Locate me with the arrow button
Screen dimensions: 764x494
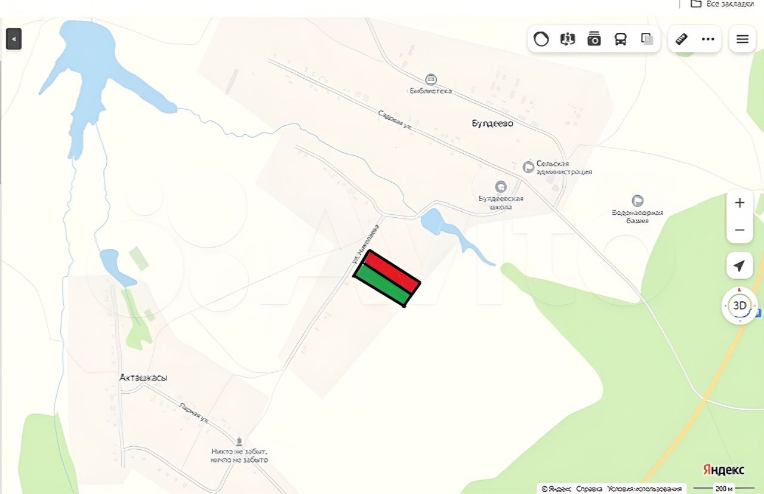tap(740, 265)
